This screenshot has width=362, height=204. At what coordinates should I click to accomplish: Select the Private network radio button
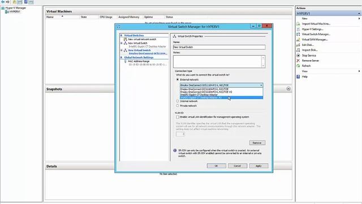(x=178, y=106)
